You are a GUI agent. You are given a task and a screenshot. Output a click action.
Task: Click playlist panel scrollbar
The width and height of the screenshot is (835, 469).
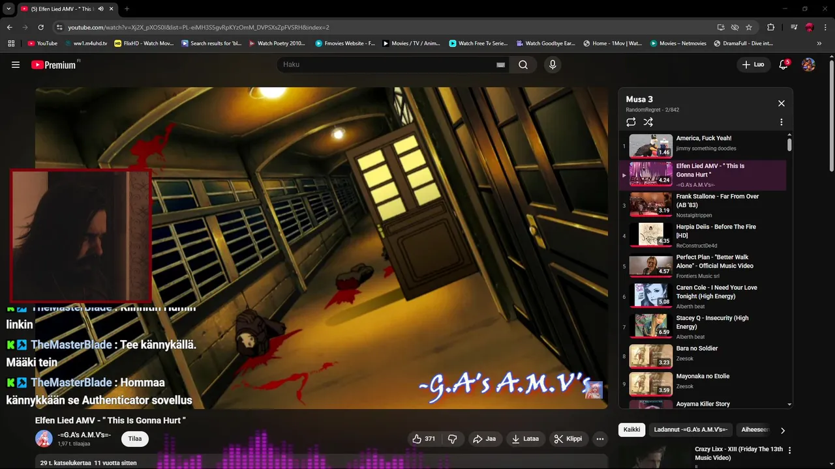789,144
